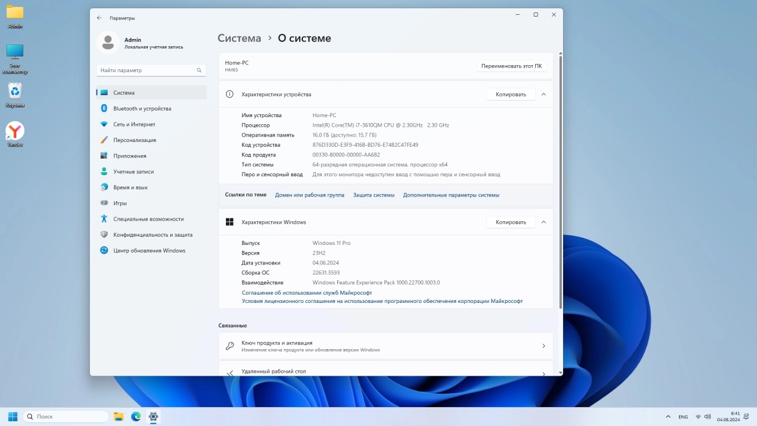The height and width of the screenshot is (426, 757).
Task: Open the Admin folder on desktop
Action: [x=15, y=16]
